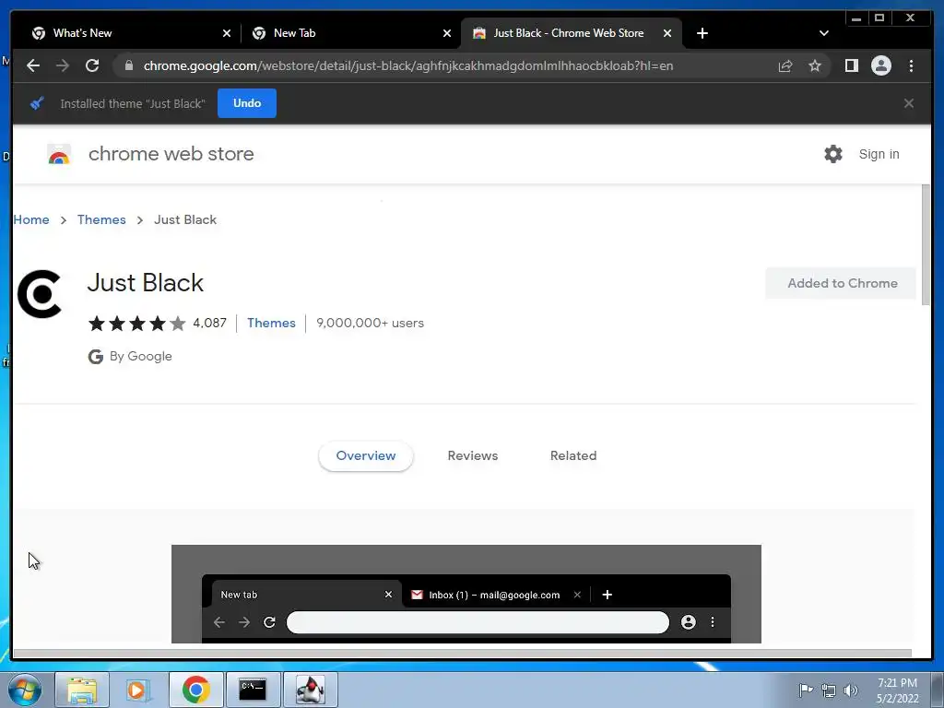Close the What's New tab
Screen dimensions: 944x708
(x=227, y=33)
